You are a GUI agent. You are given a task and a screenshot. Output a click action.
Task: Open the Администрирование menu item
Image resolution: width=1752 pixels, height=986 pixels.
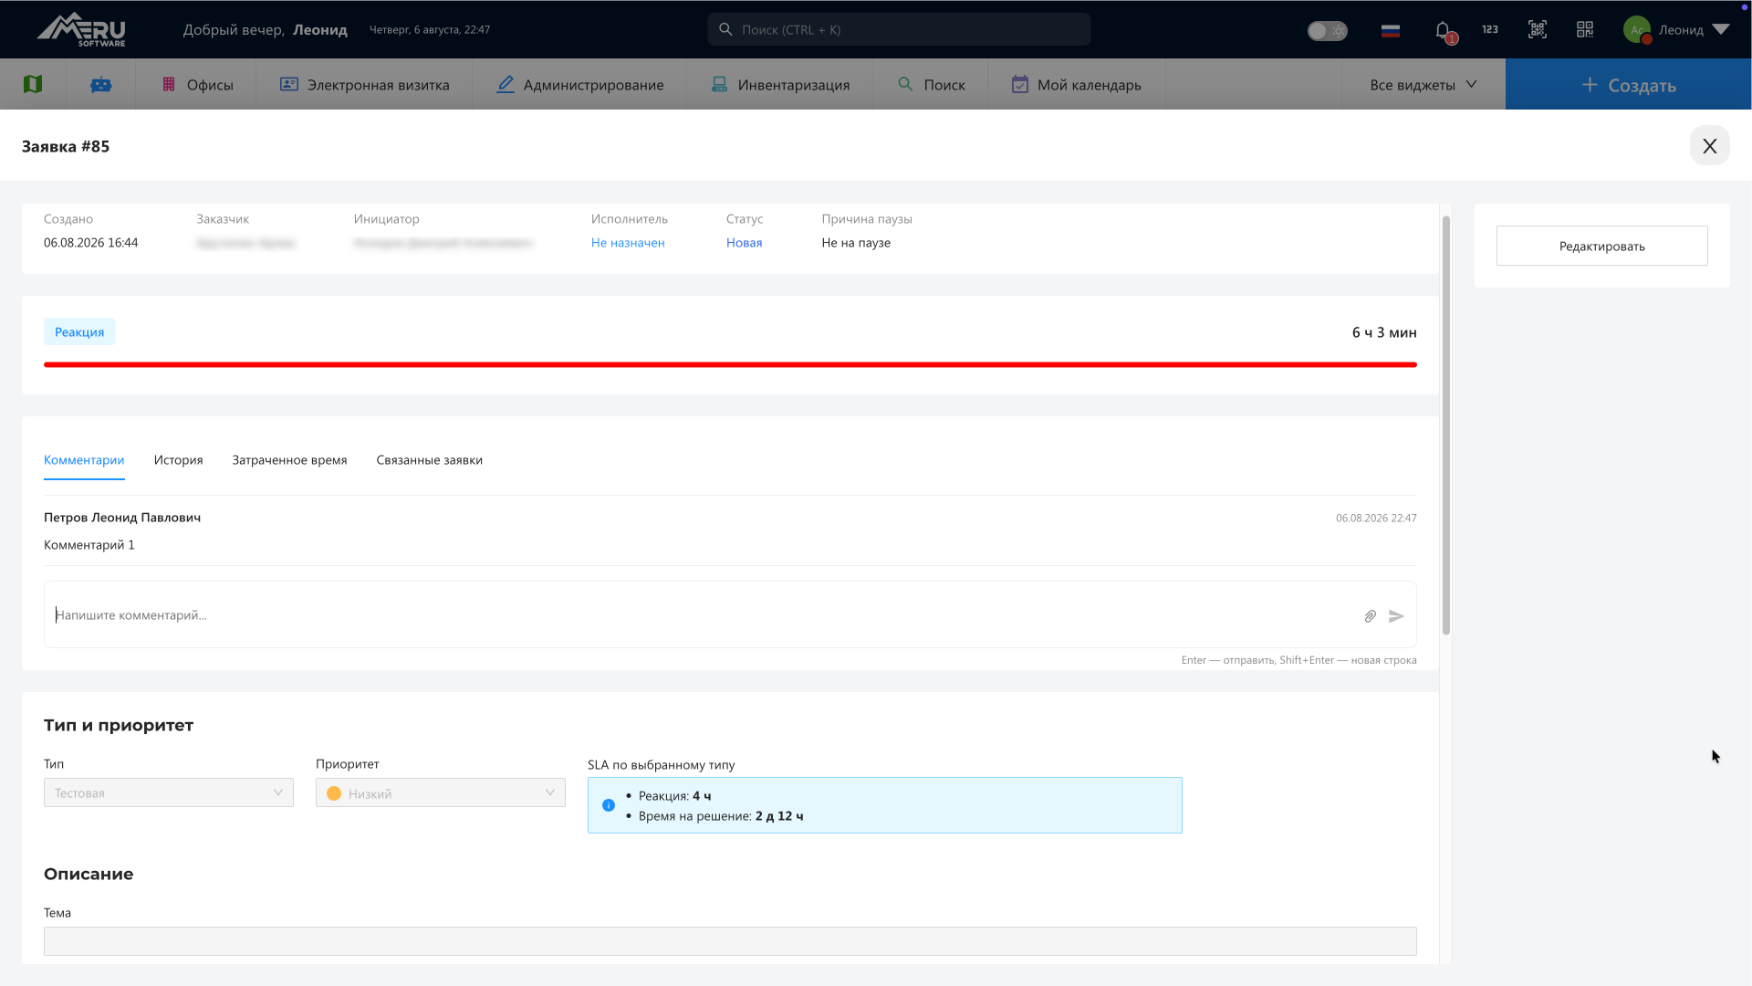point(579,84)
